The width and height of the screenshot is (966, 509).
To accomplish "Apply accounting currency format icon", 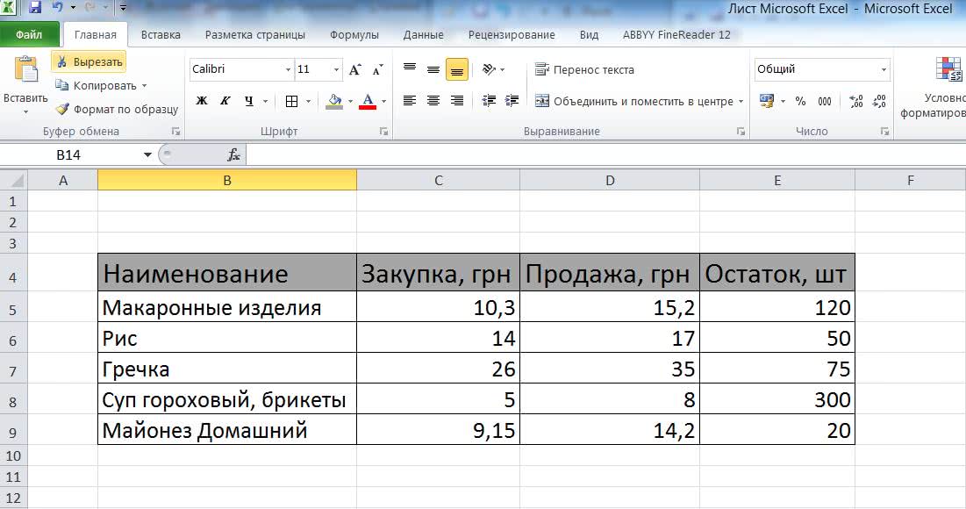I will pos(767,101).
